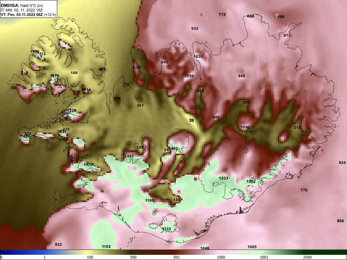Click the 1638 height label

[25, 136]
